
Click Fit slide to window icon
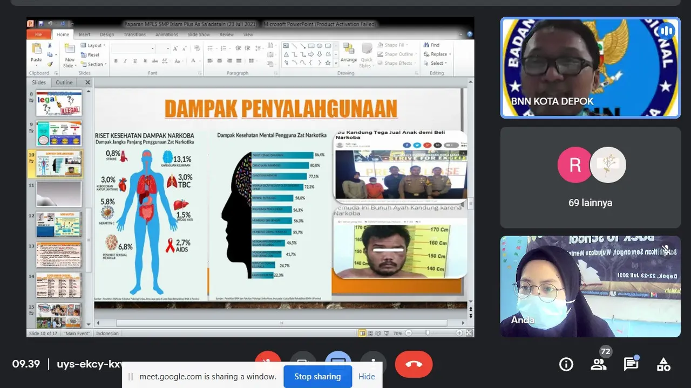click(x=469, y=333)
